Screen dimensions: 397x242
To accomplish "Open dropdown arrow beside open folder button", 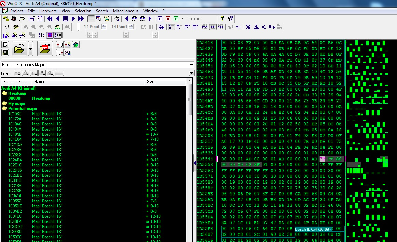I will point(31,48).
